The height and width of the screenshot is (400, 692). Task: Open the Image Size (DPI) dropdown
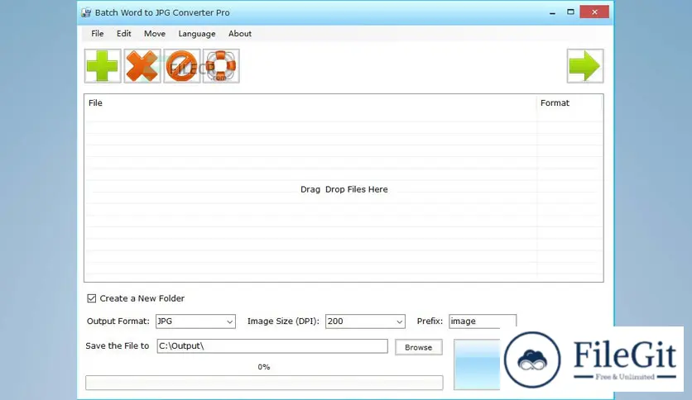365,321
